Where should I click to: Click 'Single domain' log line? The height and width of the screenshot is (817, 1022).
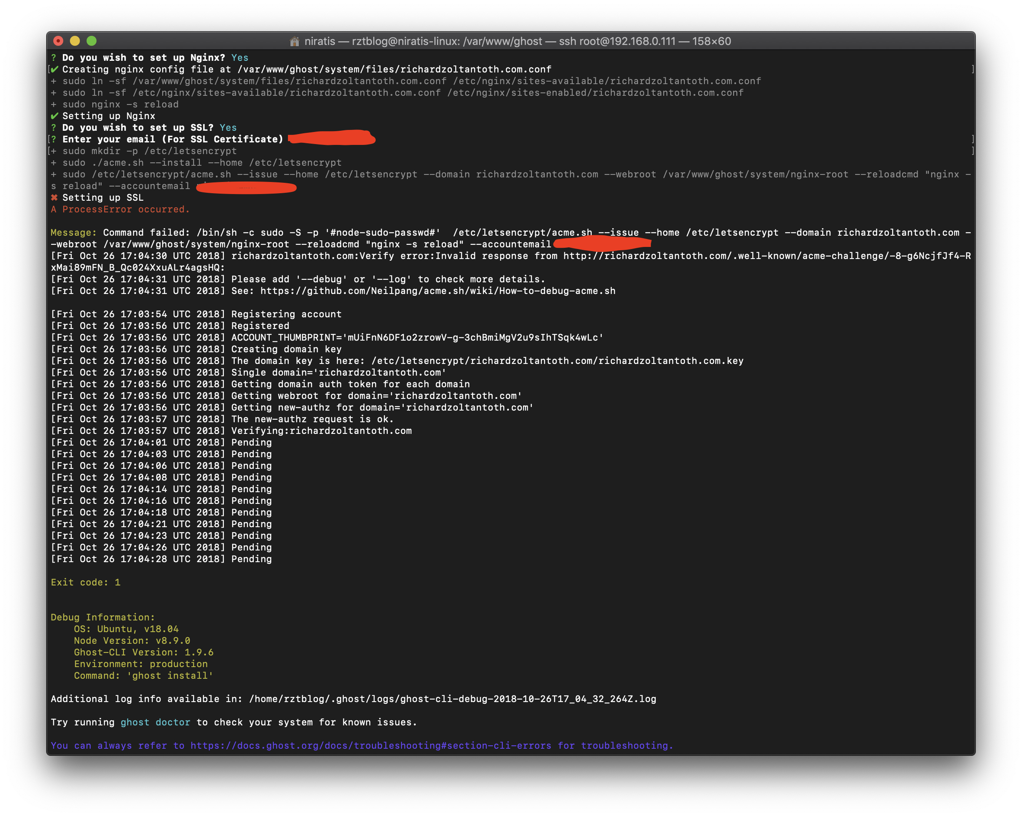(x=248, y=372)
